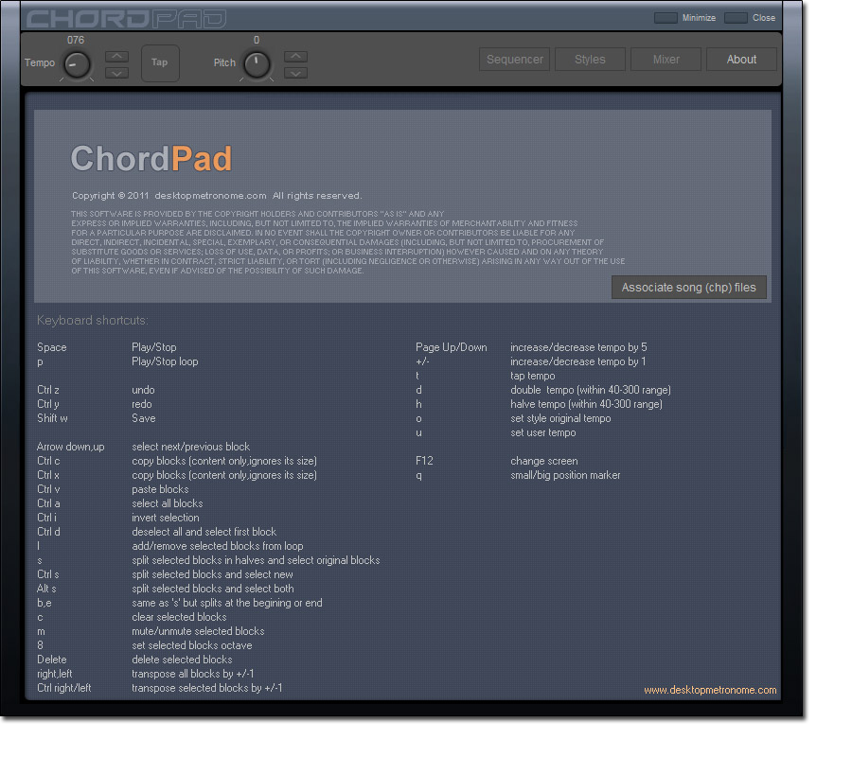The width and height of the screenshot is (852, 757).
Task: Click 'transpose all blocks by +/-1' text
Action: point(193,674)
